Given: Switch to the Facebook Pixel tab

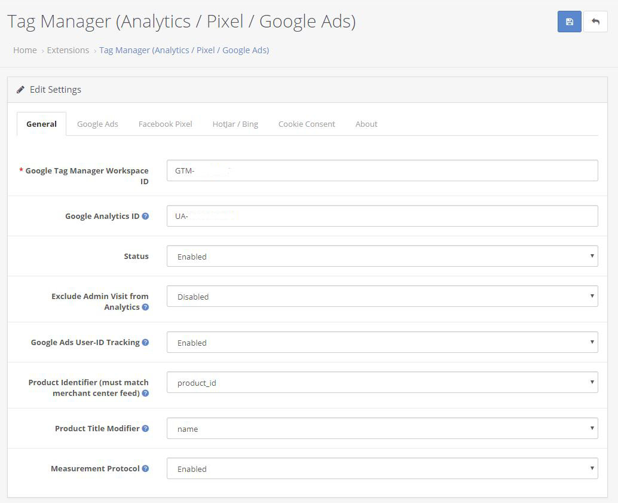Looking at the screenshot, I should tap(165, 124).
